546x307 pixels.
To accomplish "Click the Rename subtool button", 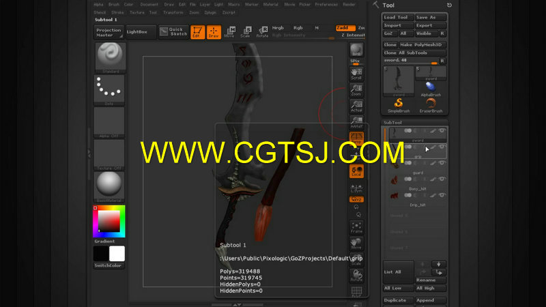I will (x=431, y=280).
